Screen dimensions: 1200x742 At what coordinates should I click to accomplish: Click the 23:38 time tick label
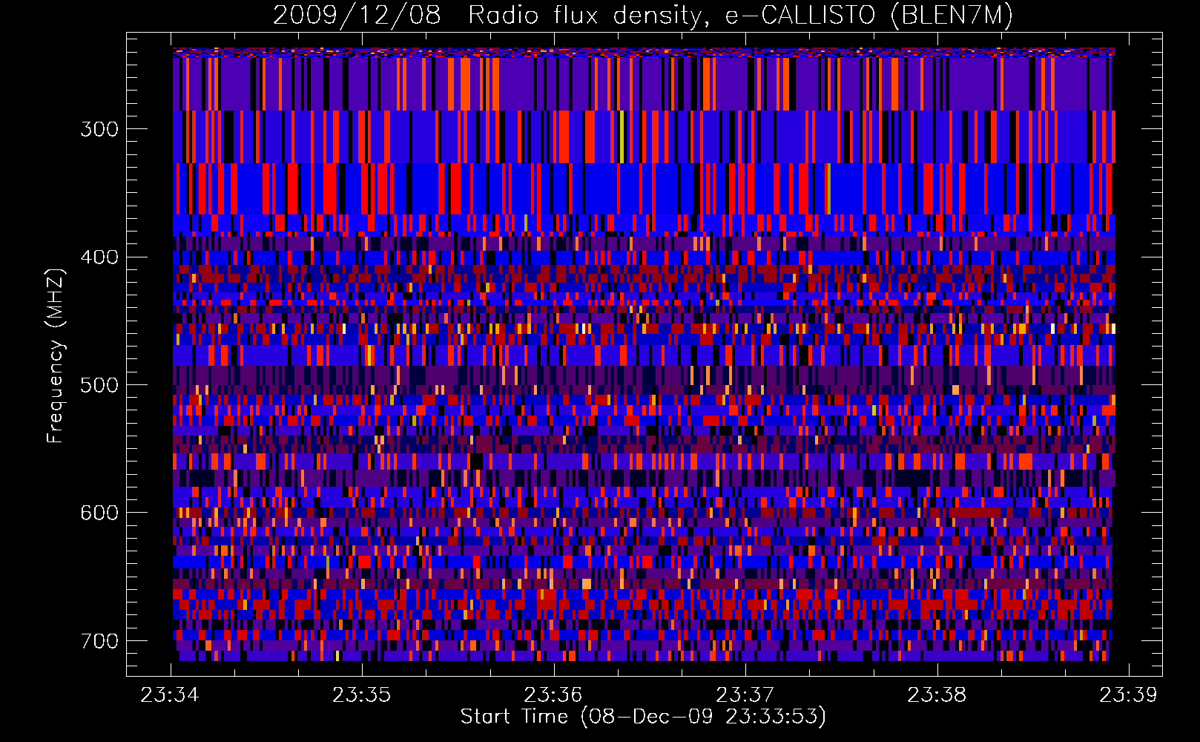click(937, 695)
